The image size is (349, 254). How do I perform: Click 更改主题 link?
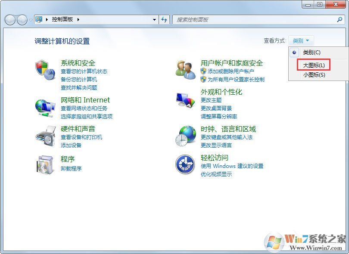[211, 100]
